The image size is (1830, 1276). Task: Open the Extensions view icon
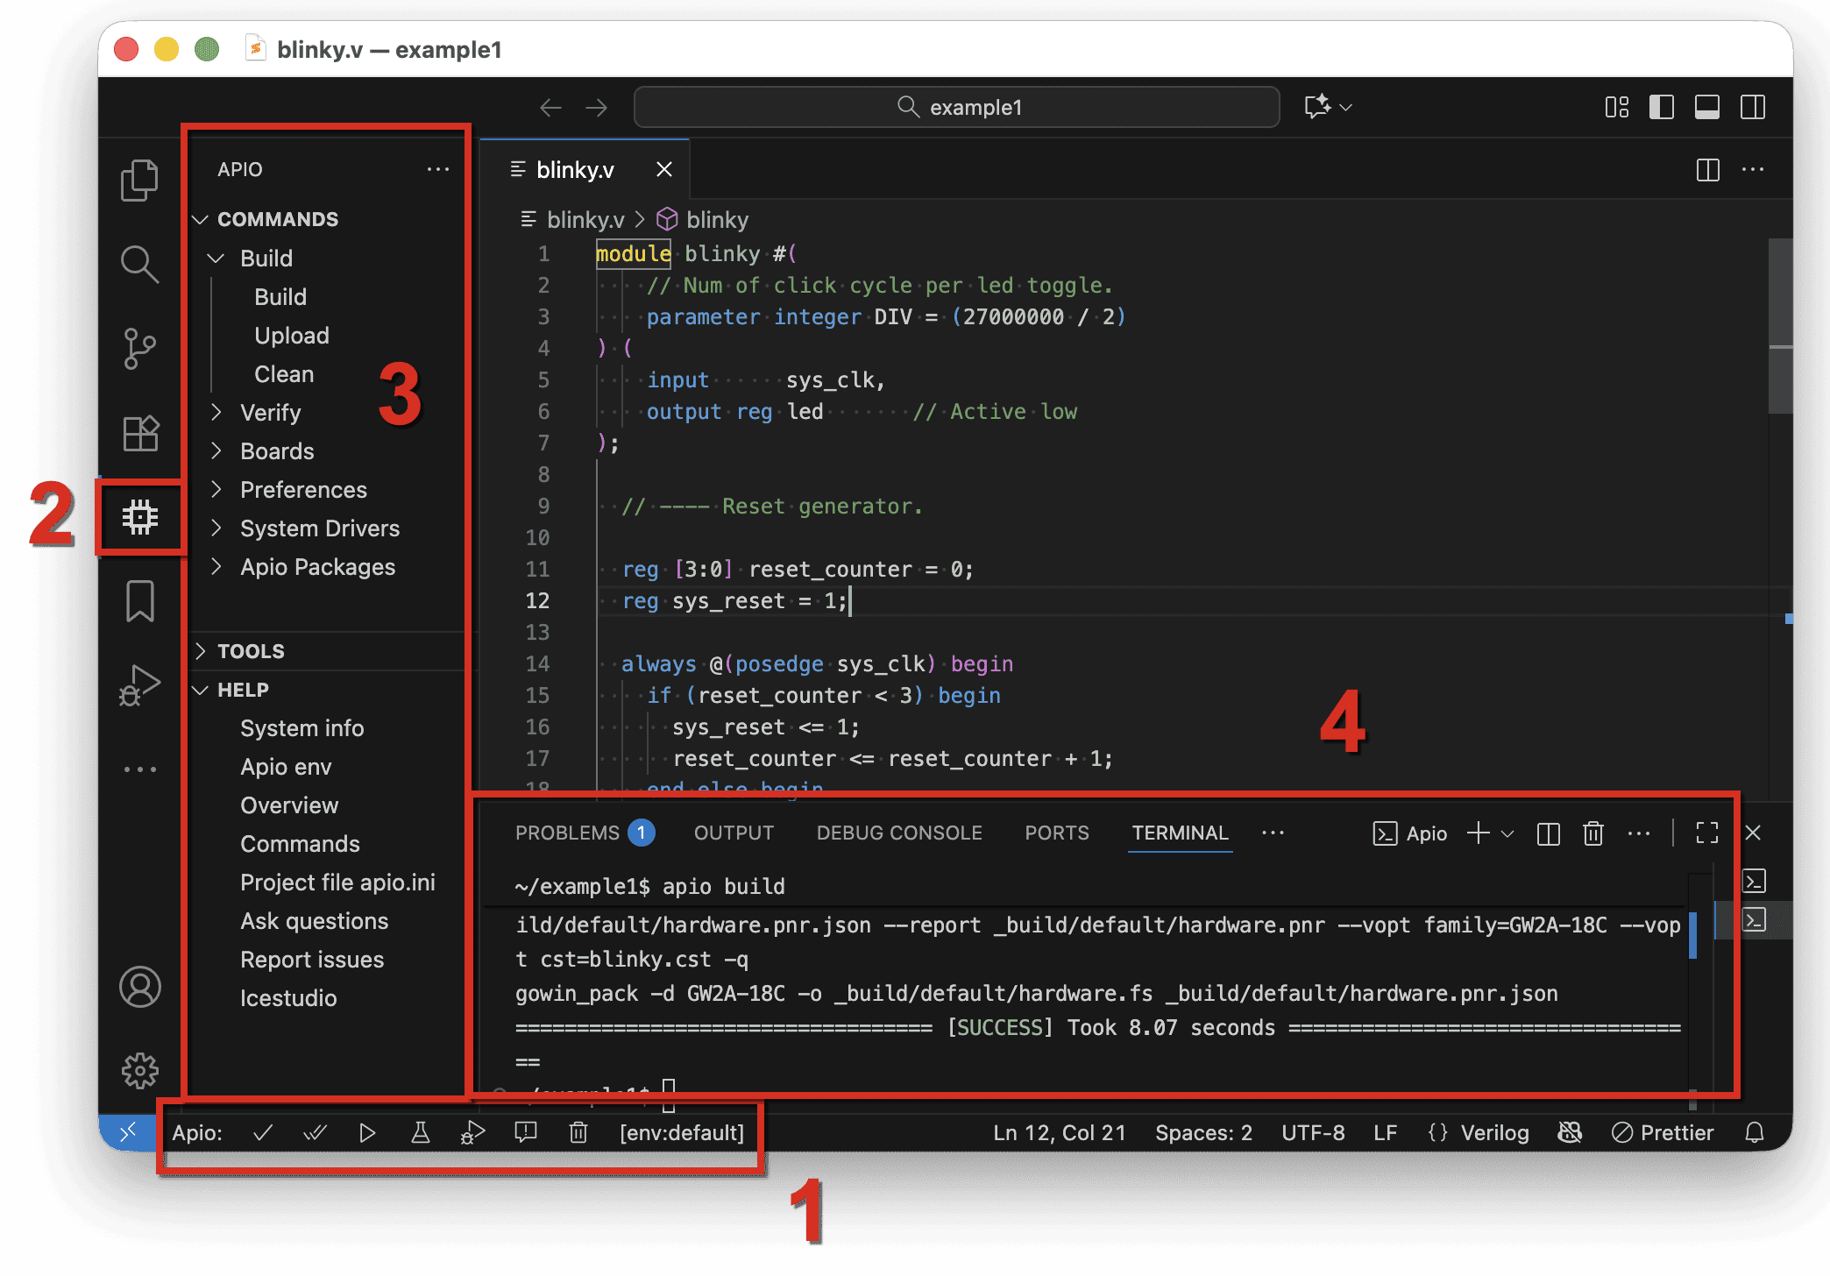140,433
